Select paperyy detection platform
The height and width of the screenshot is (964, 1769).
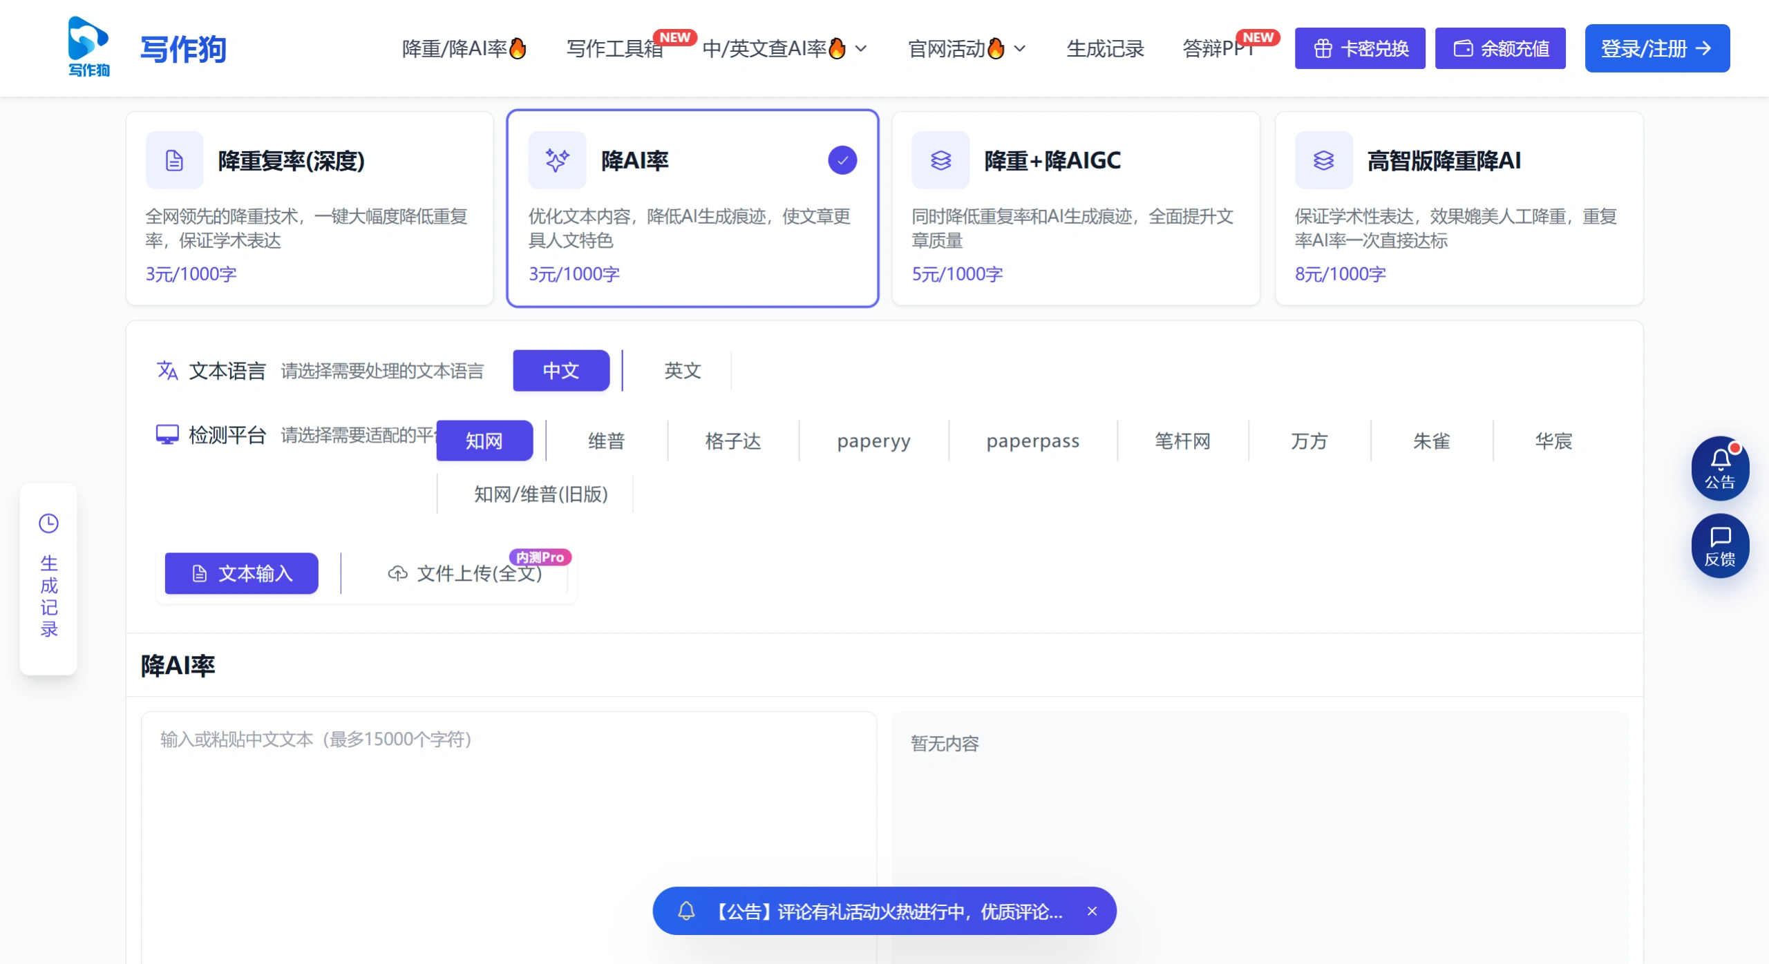[x=873, y=441]
